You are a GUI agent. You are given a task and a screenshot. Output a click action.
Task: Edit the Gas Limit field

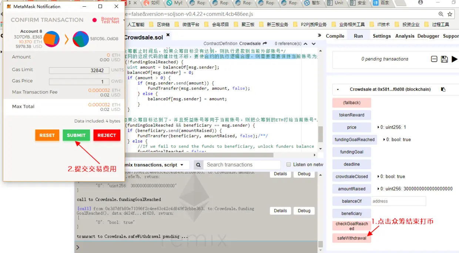[79, 70]
